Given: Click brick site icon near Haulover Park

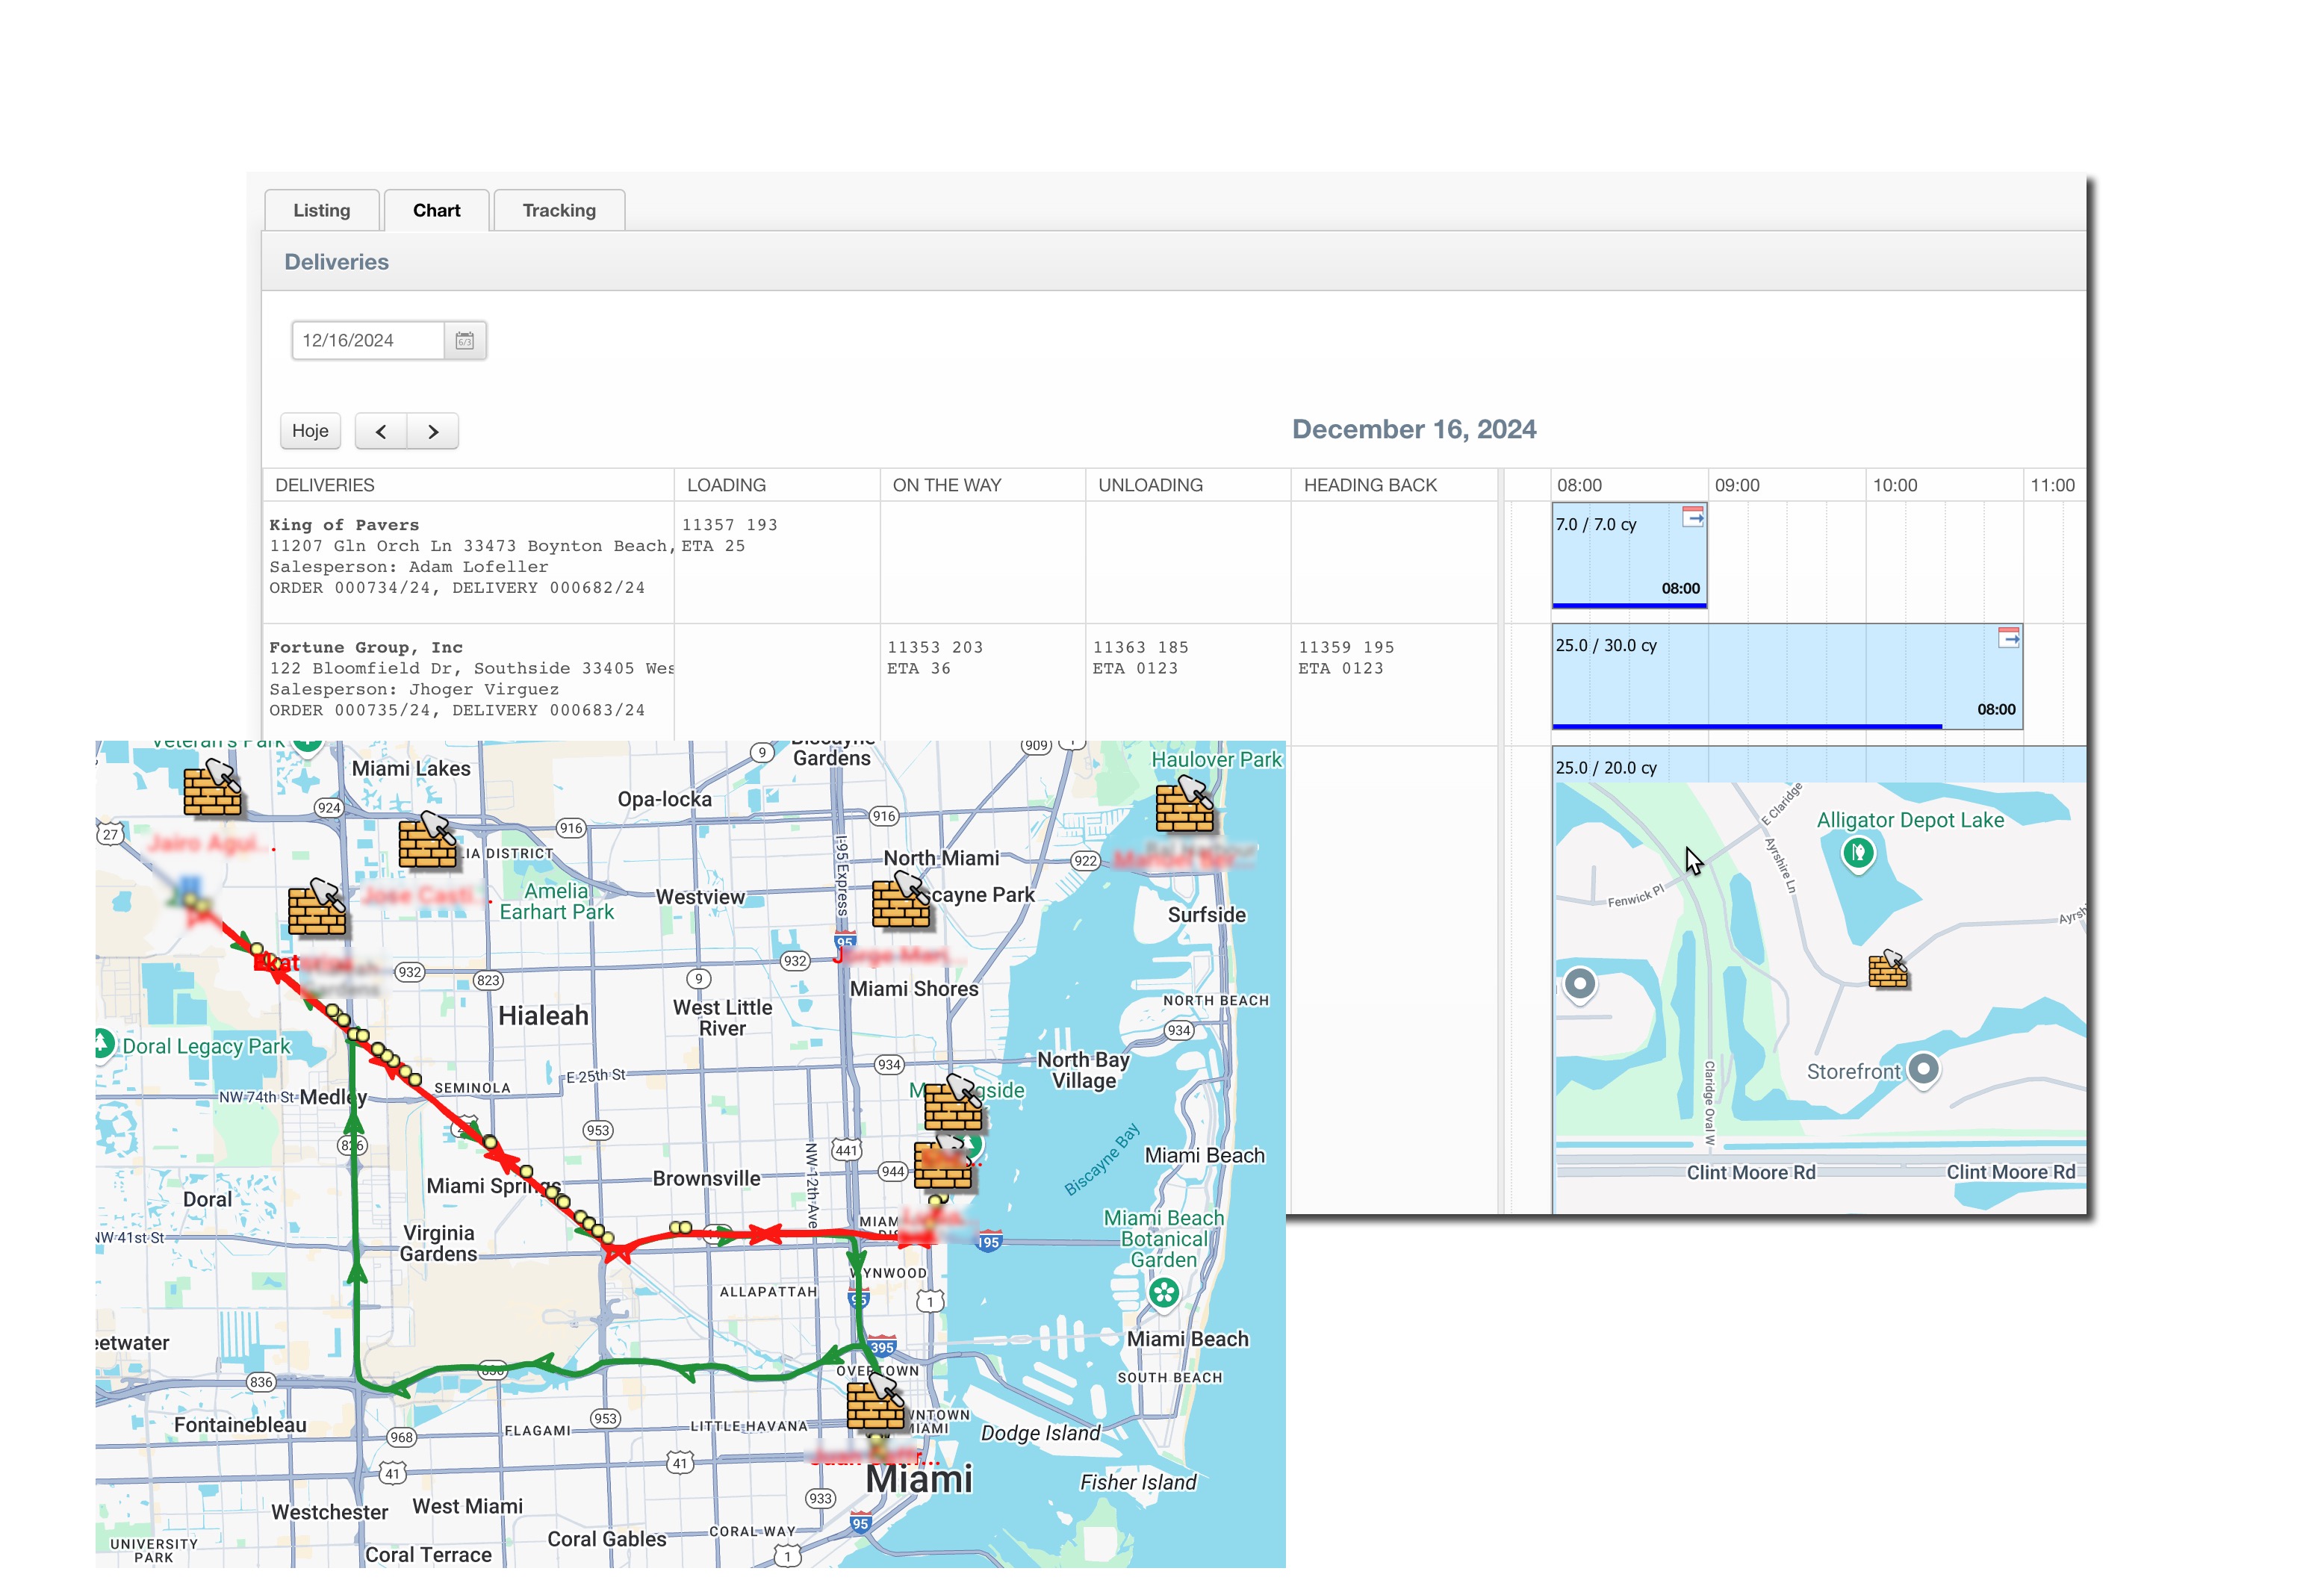Looking at the screenshot, I should click(x=1185, y=806).
